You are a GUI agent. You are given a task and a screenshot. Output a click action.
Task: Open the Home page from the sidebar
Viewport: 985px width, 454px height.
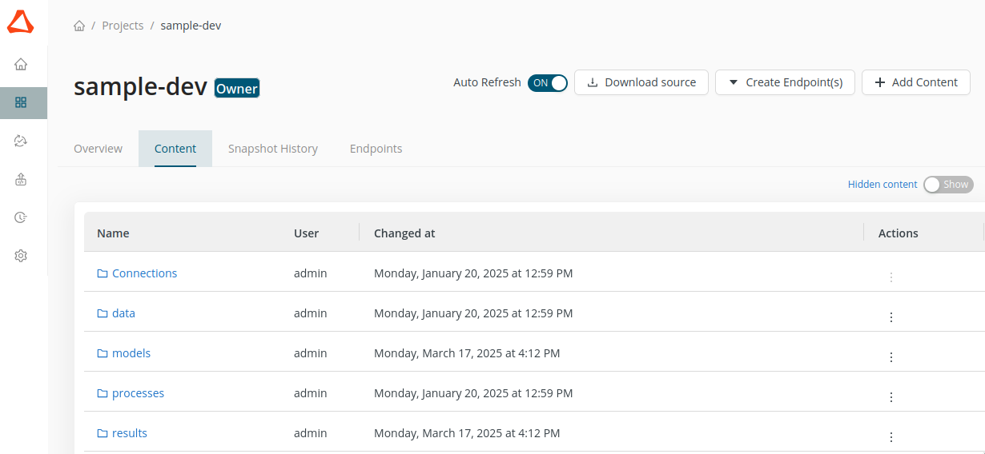[x=21, y=65]
